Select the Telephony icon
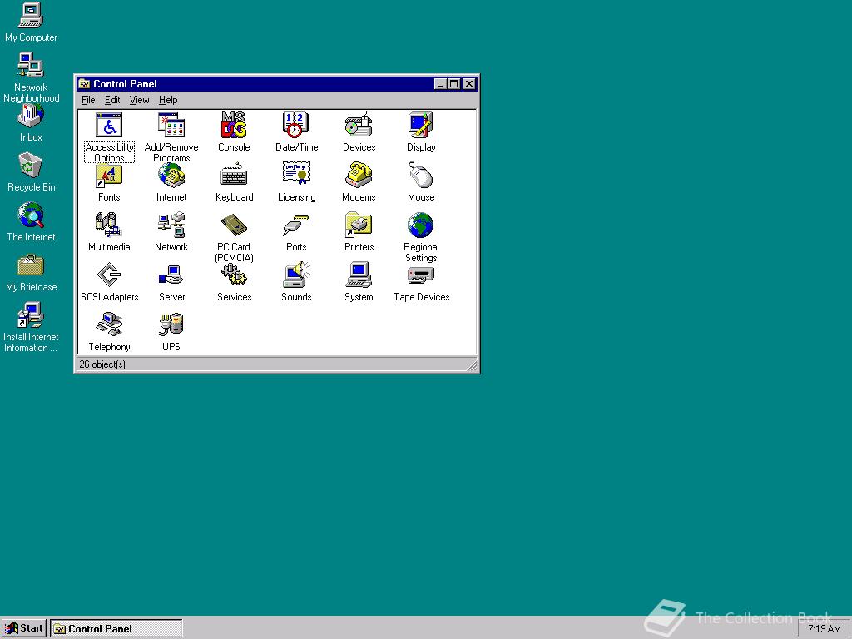Viewport: 852px width, 639px height. [109, 325]
